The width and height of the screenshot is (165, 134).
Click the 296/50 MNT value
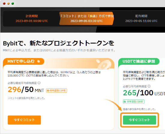[26, 90]
